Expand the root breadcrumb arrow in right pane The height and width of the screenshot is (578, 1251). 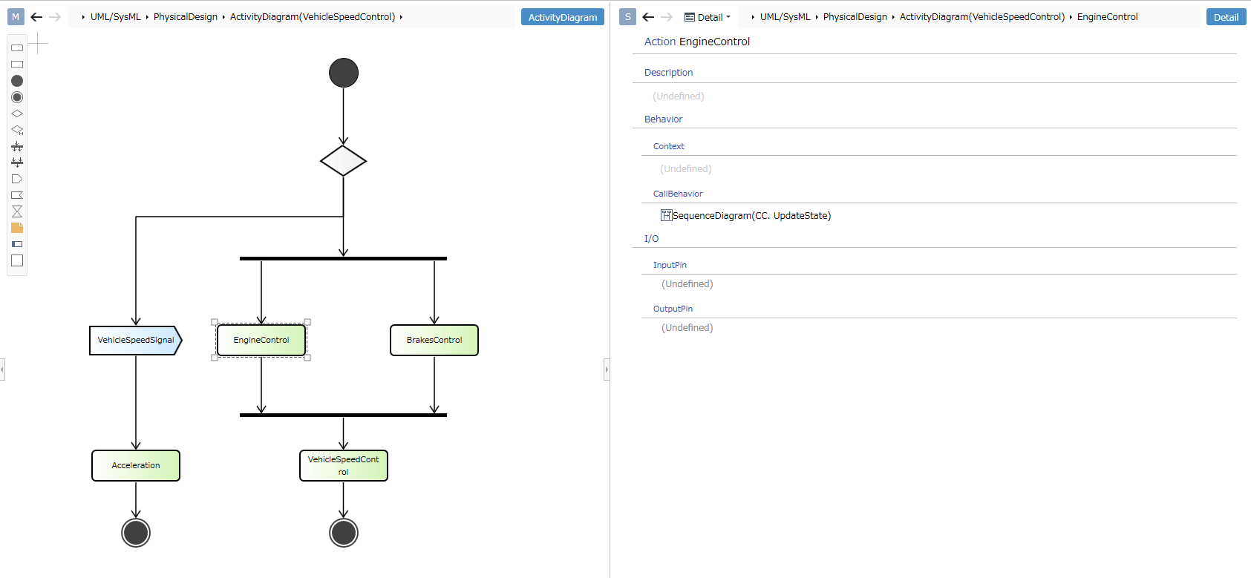pos(753,17)
